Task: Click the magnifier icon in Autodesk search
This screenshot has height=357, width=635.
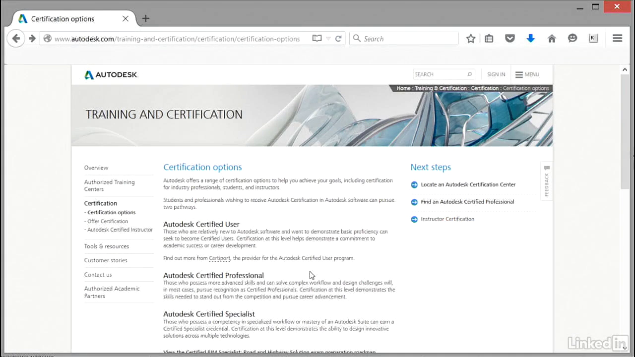Action: [469, 74]
